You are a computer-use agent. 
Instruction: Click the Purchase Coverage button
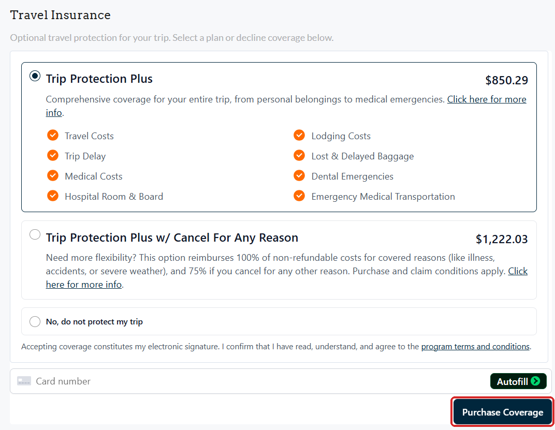tap(502, 412)
